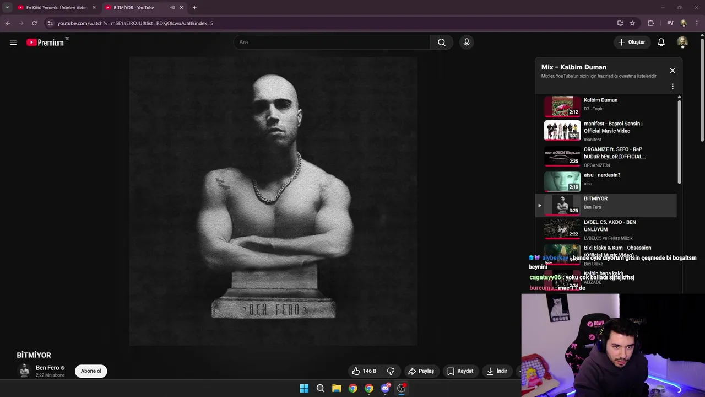The width and height of the screenshot is (705, 397).
Task: Open the Windows Start button
Action: click(x=304, y=388)
